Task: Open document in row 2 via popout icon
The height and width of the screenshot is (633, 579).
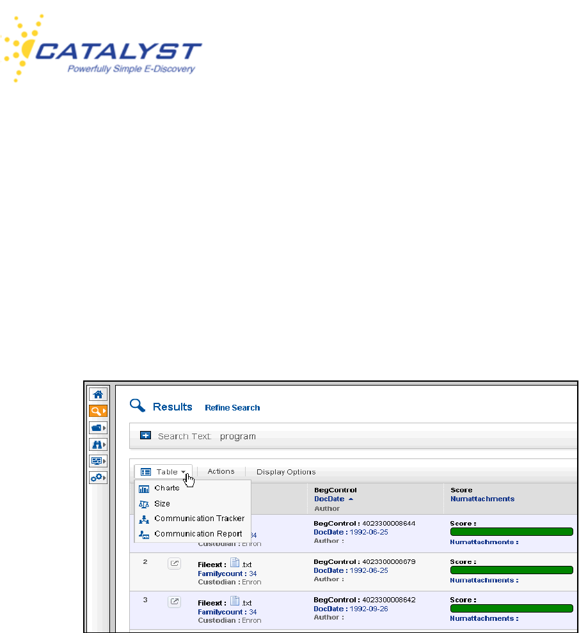Action: tap(174, 563)
